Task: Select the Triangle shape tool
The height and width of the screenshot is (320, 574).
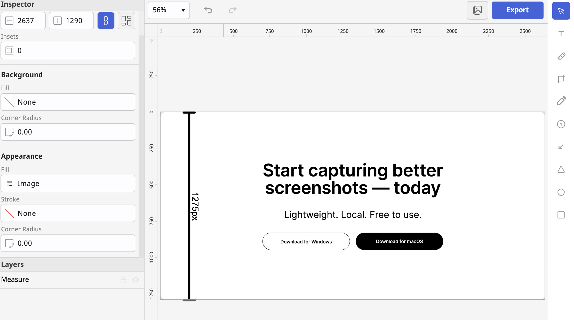Action: [x=561, y=170]
